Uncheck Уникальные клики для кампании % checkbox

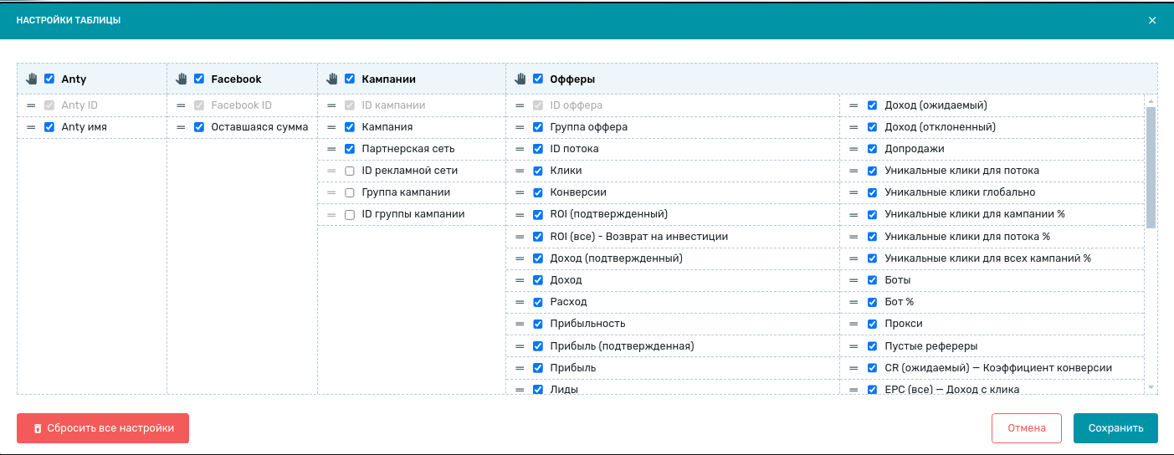873,214
